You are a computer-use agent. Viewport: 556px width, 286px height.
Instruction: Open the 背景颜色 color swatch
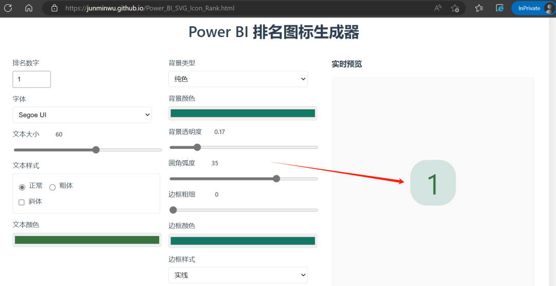[x=242, y=113]
